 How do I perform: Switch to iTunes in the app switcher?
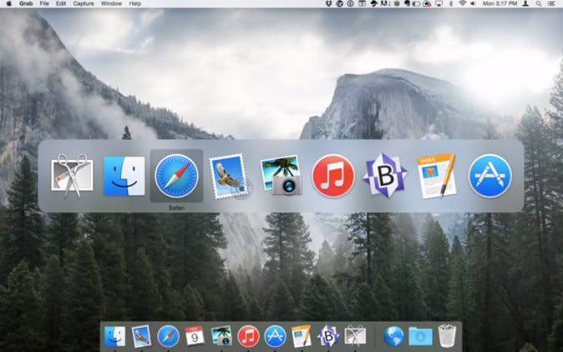[333, 176]
